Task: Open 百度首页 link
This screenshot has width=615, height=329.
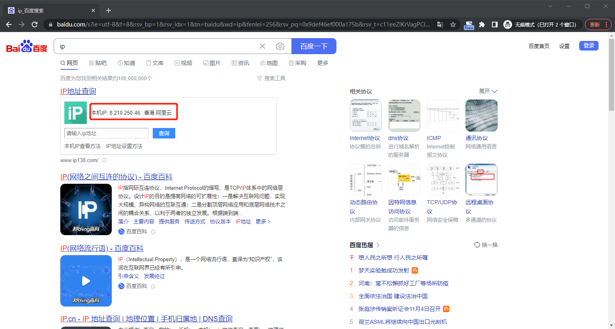Action: point(539,46)
